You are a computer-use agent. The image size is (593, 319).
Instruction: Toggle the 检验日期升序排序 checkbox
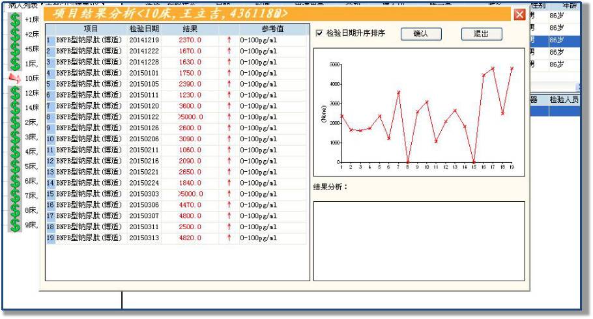(319, 33)
